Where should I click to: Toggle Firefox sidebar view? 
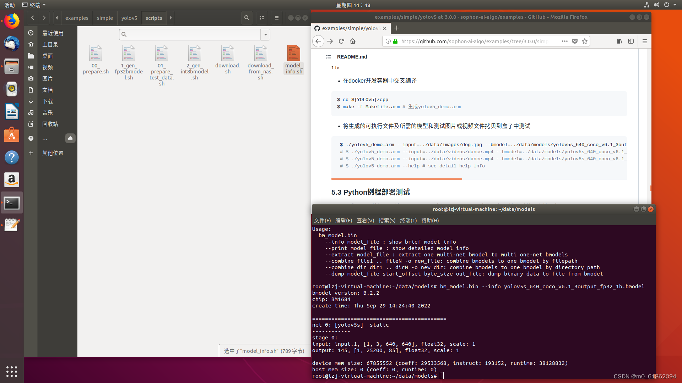(x=631, y=41)
